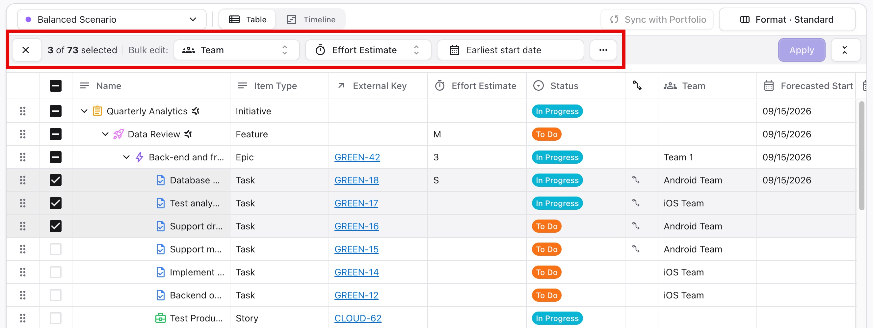The width and height of the screenshot is (873, 328).
Task: Collapse the Back-end and fr... epic
Action: pos(126,157)
